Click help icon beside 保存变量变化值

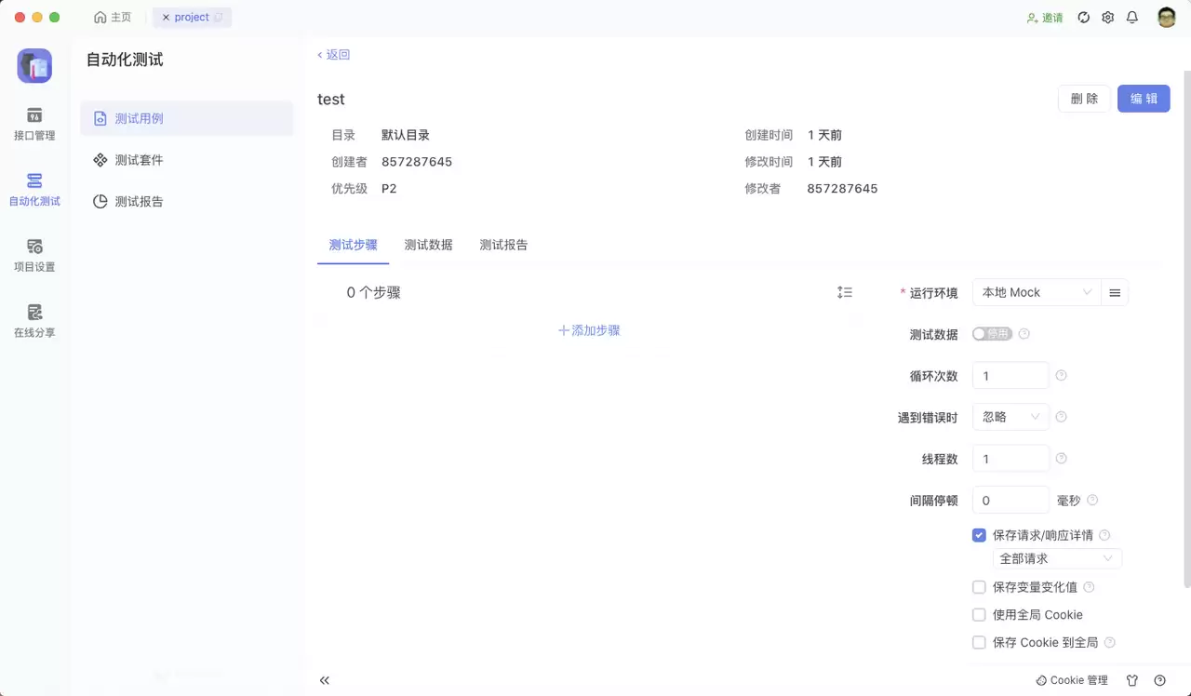(1089, 587)
